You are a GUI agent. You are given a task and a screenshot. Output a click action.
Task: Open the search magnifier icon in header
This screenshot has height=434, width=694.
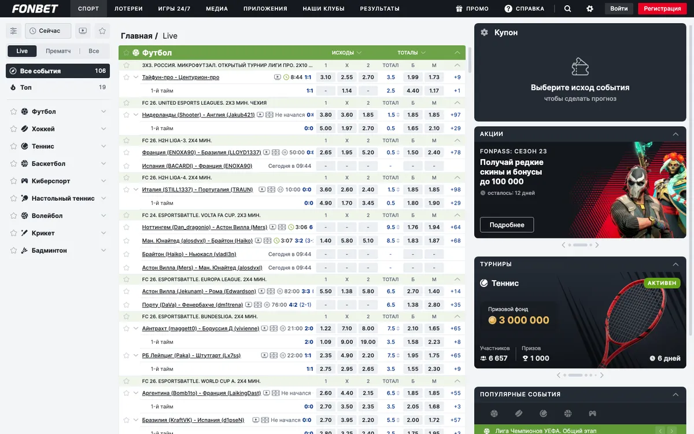567,9
